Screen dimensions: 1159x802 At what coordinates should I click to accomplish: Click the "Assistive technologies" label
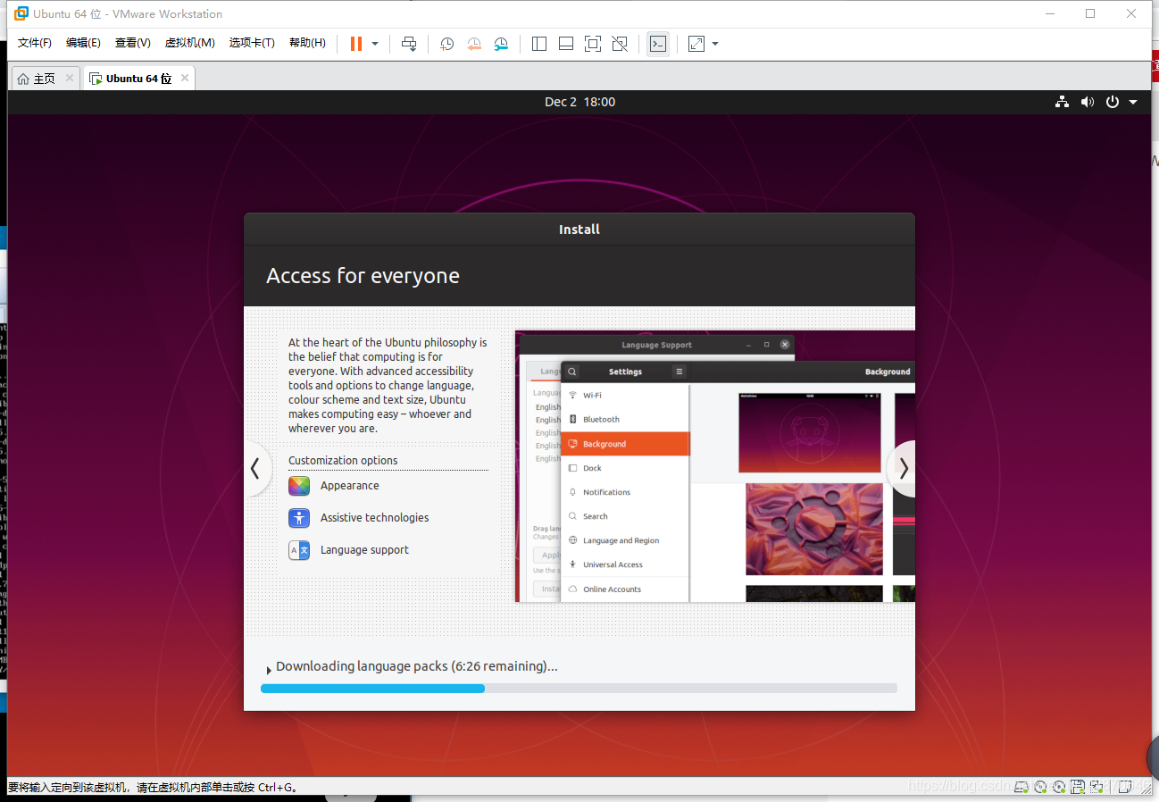click(x=374, y=518)
